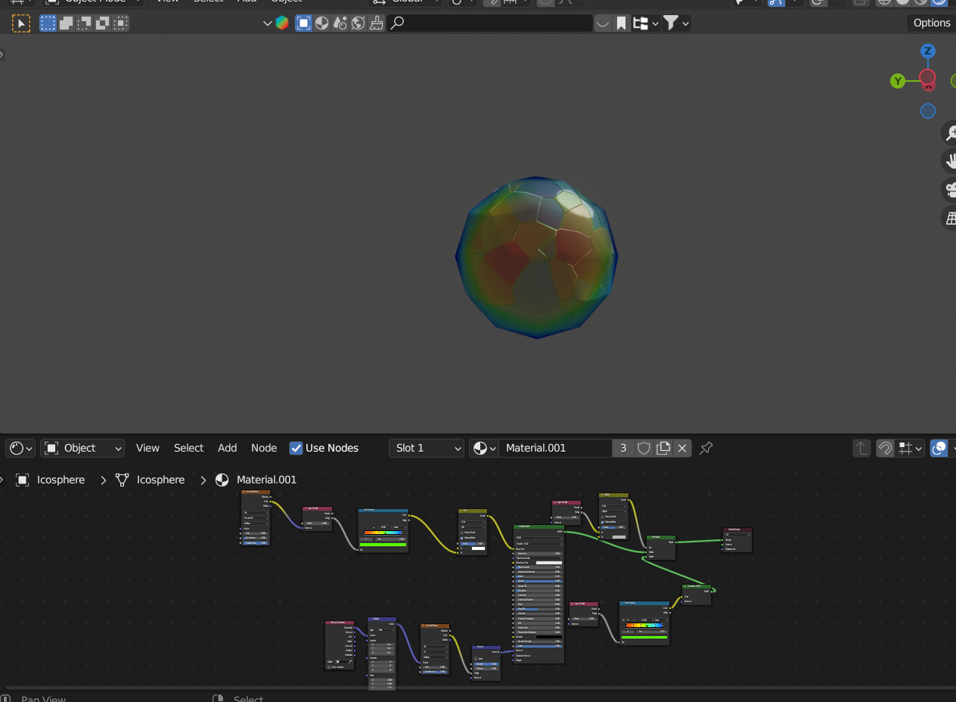This screenshot has width=956, height=702.
Task: Unlink material with the X icon
Action: 682,448
